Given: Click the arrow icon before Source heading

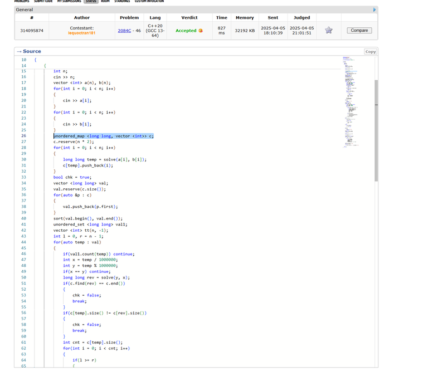Looking at the screenshot, I should coord(19,51).
